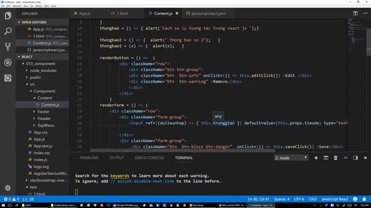Click the horizontal editor scrollbar

tap(182, 150)
